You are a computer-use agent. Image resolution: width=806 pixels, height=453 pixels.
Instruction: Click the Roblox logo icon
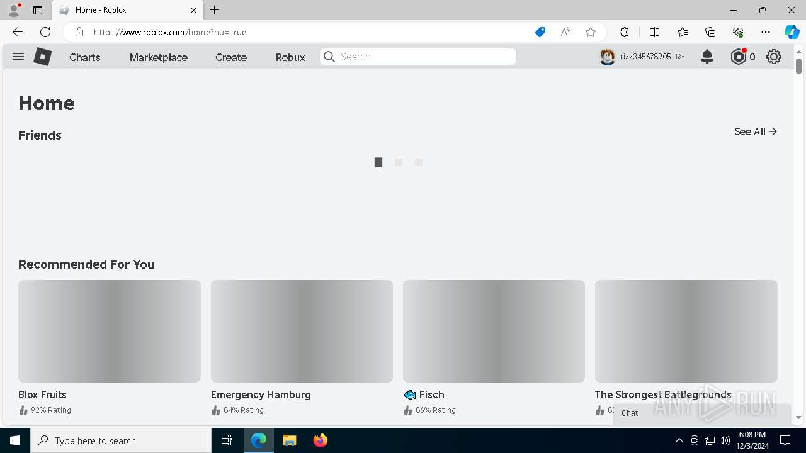(x=42, y=57)
